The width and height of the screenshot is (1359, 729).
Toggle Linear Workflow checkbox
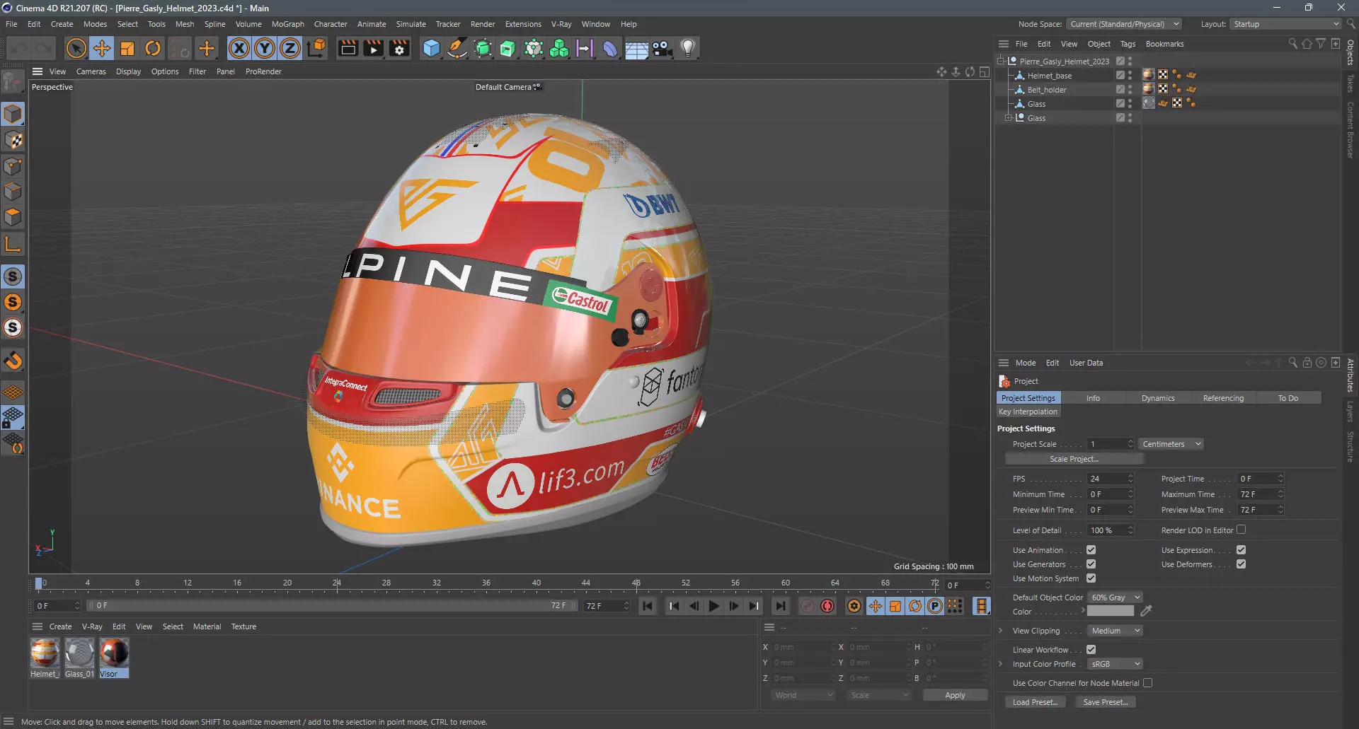(x=1091, y=650)
